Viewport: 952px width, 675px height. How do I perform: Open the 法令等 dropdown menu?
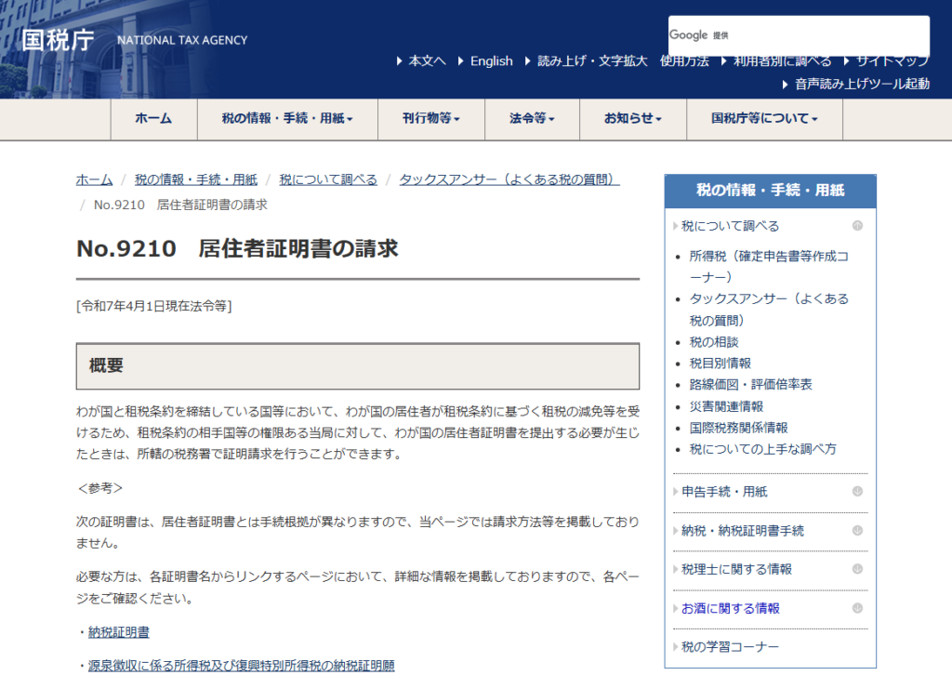click(531, 119)
